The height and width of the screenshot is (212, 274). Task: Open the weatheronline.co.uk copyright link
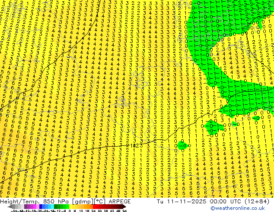(237, 208)
